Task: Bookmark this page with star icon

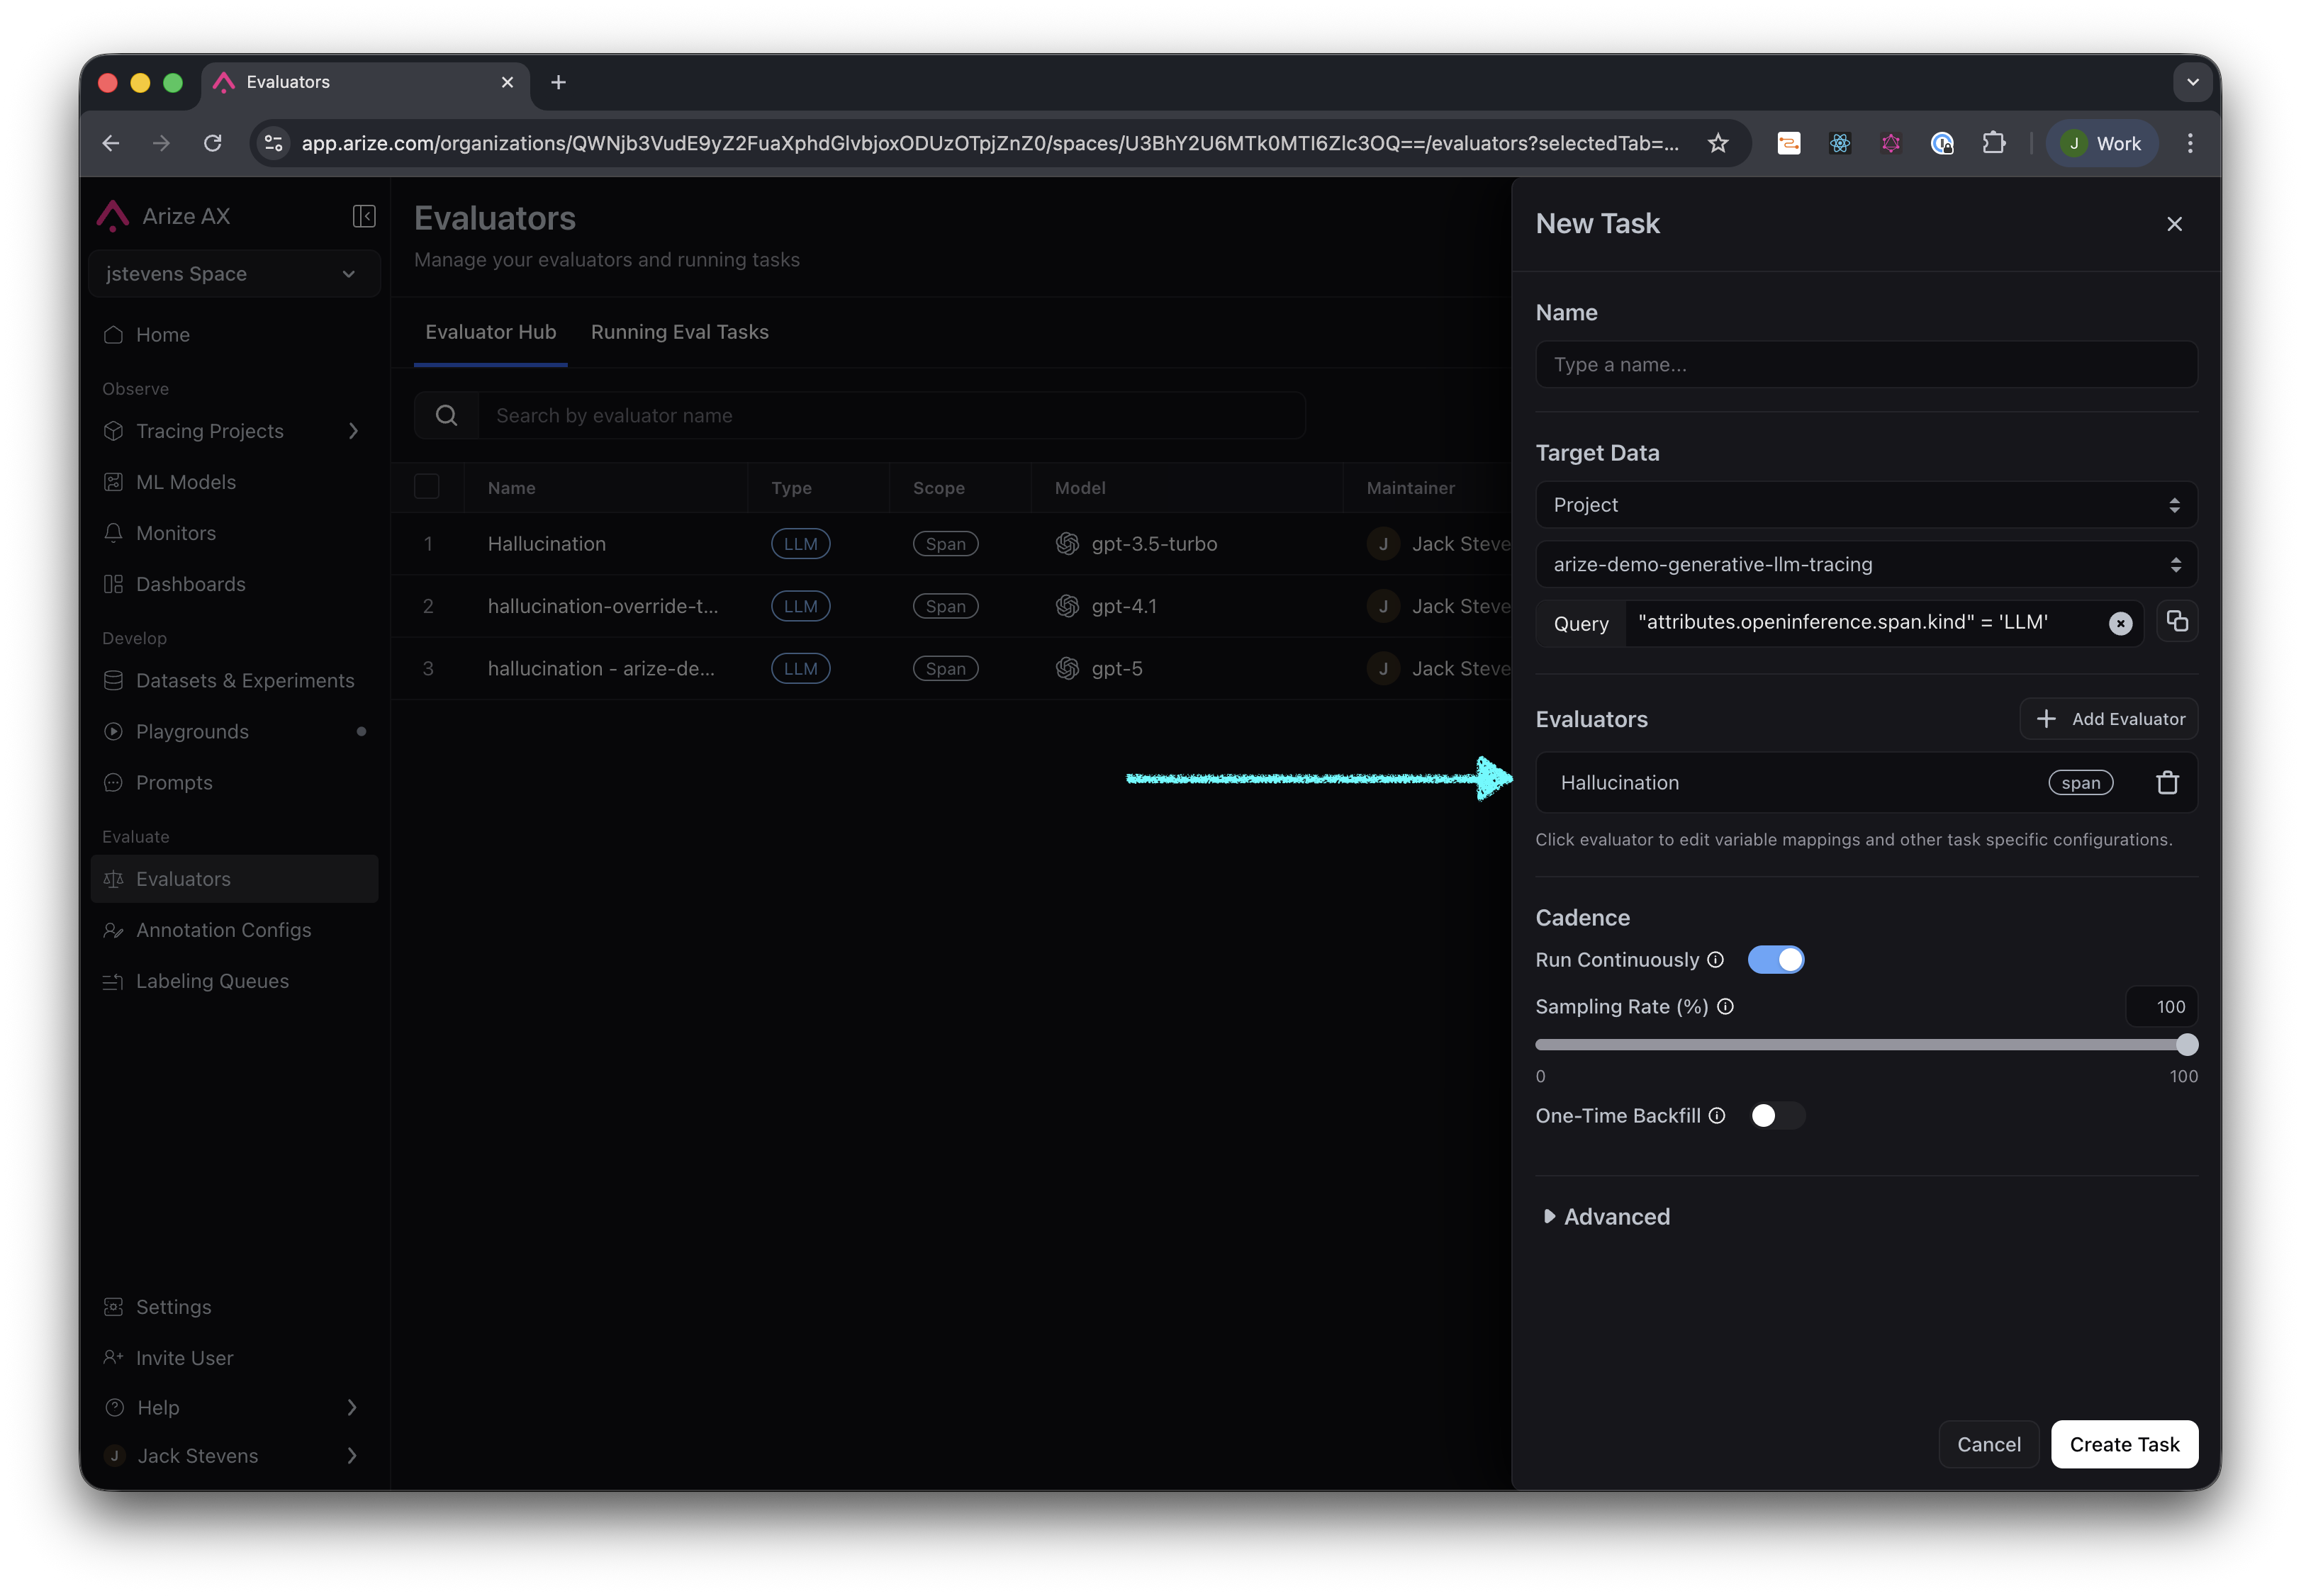Action: point(1718,143)
